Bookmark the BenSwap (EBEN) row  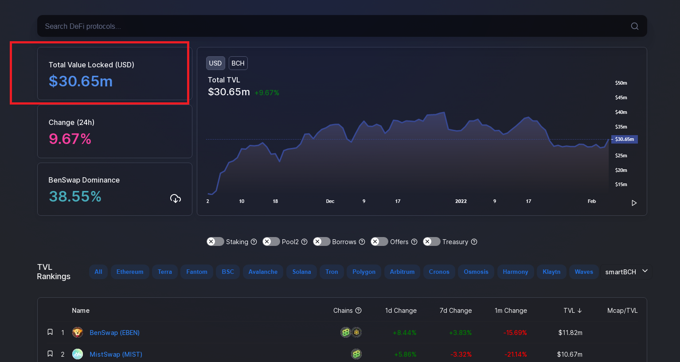coord(50,332)
